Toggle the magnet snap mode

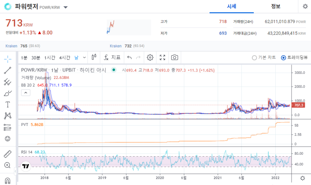7,181
